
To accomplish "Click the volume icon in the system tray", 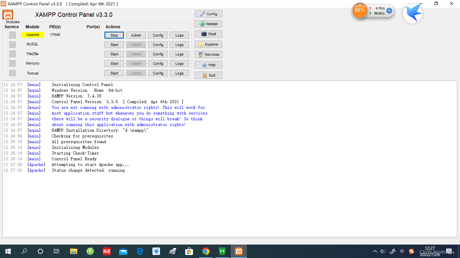I will (383, 251).
